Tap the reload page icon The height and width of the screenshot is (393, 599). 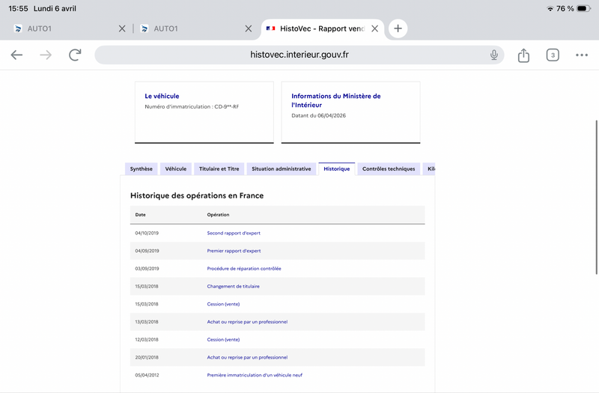coord(75,55)
